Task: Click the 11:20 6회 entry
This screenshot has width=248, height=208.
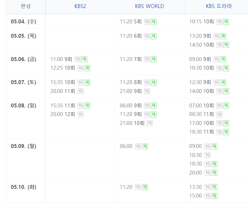Action: [x=131, y=36]
